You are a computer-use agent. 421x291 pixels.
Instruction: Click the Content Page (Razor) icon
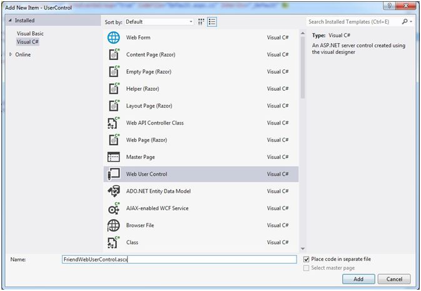[x=114, y=54]
